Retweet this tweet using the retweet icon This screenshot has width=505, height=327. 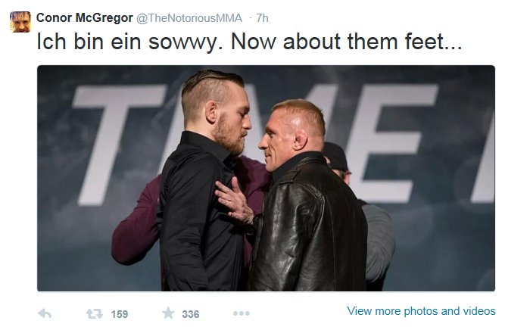[95, 313]
